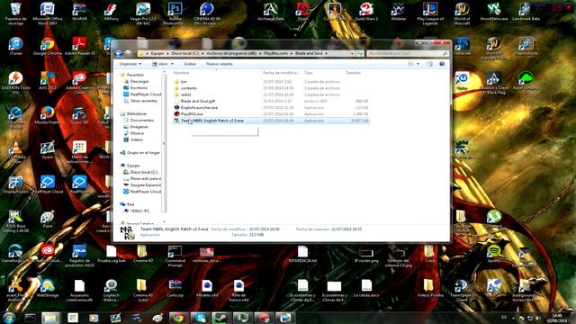Sort by Fecha de modificación column
This screenshot has width=576, height=324.
tap(282, 73)
